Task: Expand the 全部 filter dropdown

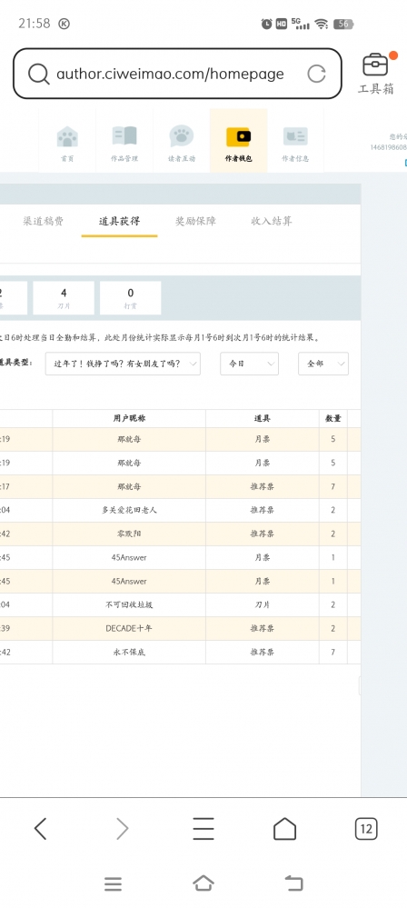Action: 323,364
